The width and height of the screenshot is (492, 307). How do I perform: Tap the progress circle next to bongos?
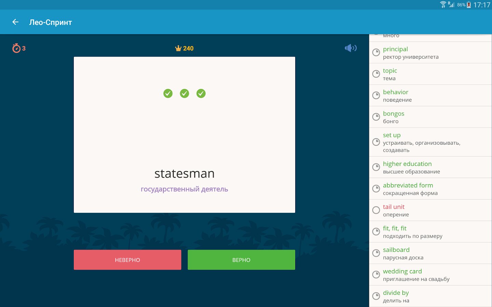376,117
